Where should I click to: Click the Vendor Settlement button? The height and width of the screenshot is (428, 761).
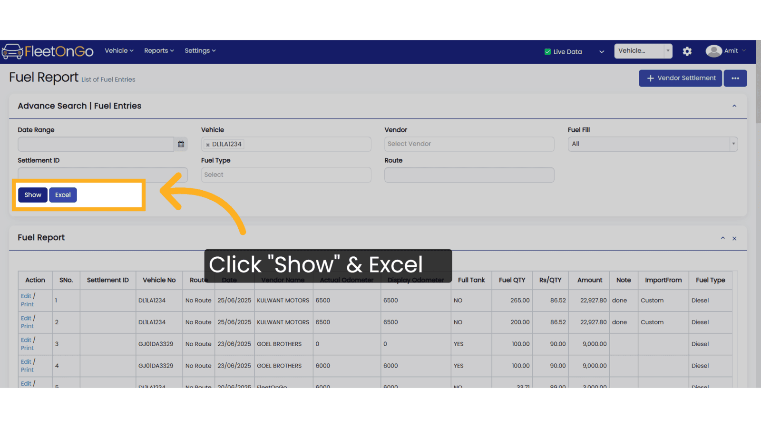click(x=680, y=78)
